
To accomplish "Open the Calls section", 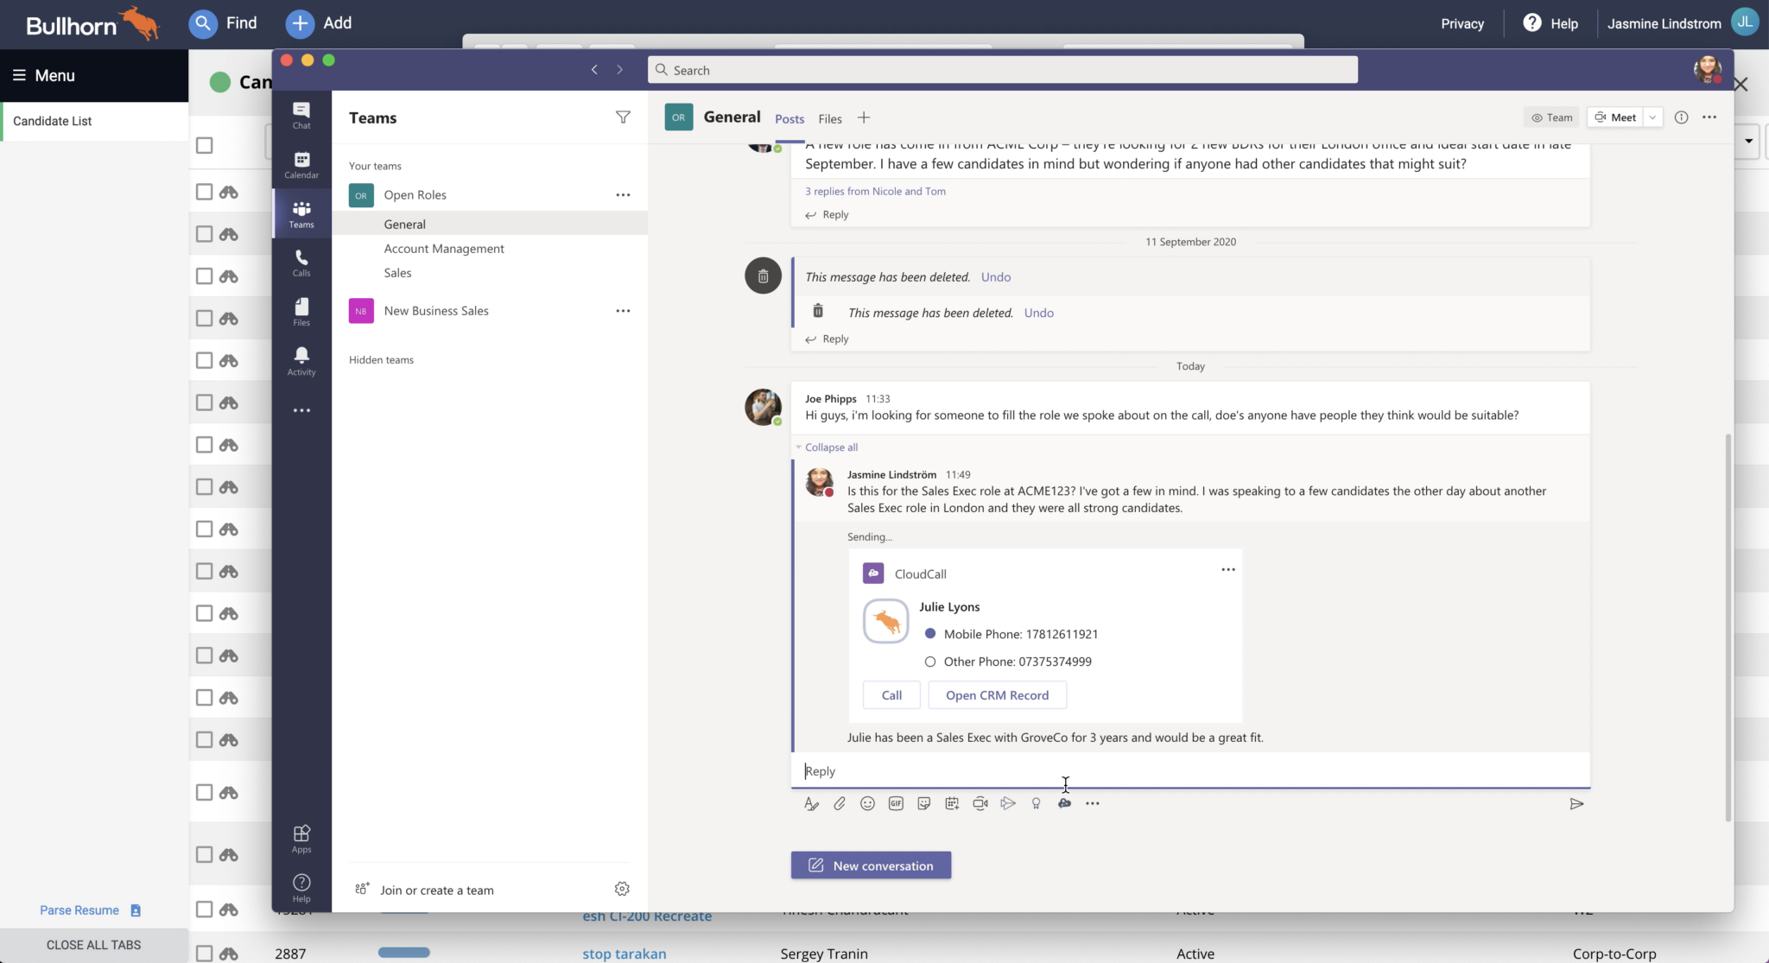I will coord(301,262).
